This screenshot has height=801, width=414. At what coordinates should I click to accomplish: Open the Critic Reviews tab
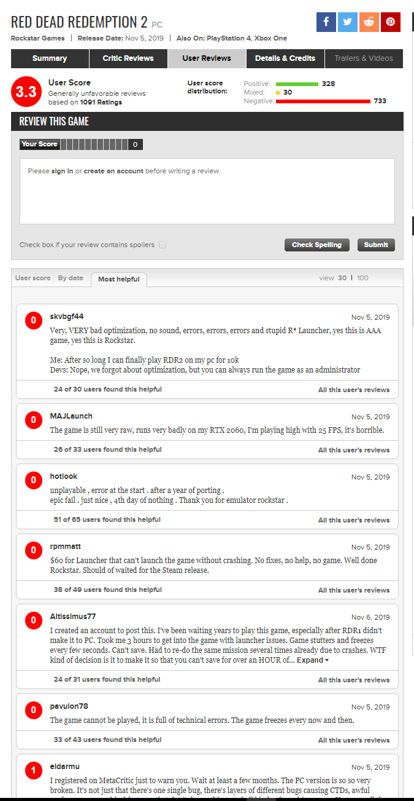(128, 58)
